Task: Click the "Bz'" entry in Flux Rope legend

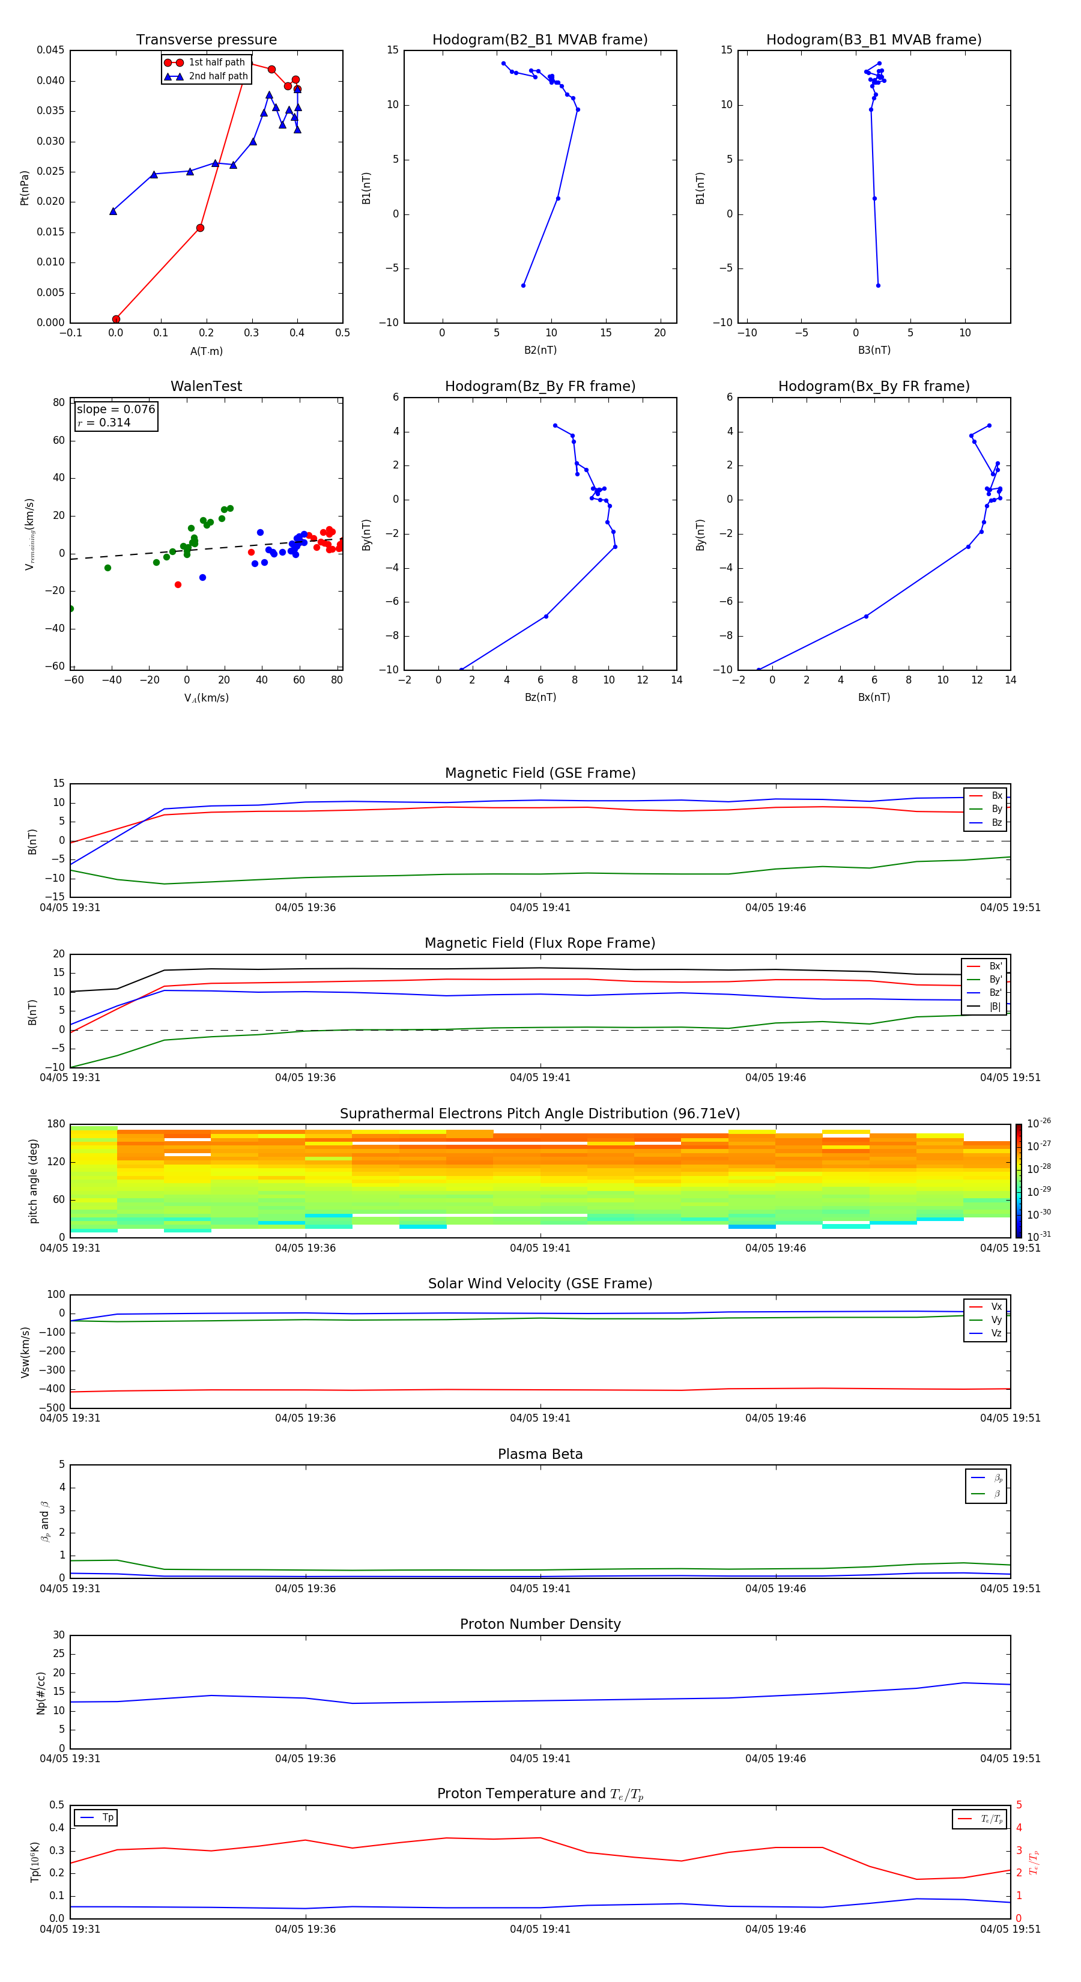Action: coord(985,993)
